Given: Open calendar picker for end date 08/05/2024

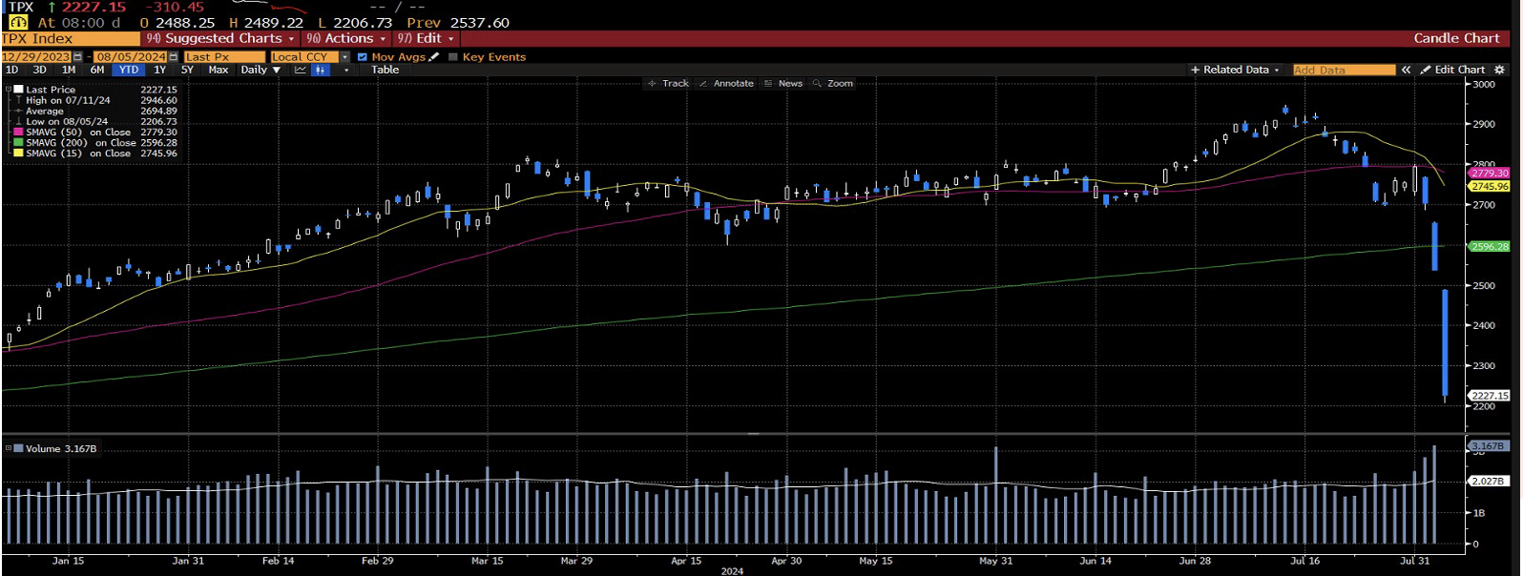Looking at the screenshot, I should [174, 57].
